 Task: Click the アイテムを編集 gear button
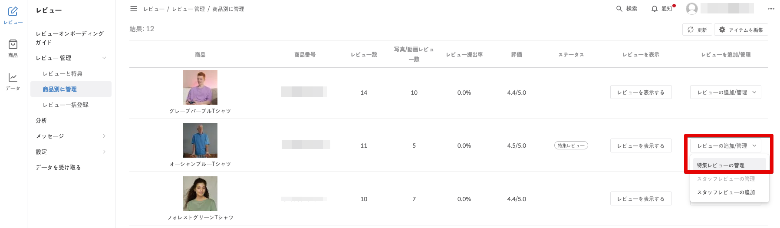(741, 30)
